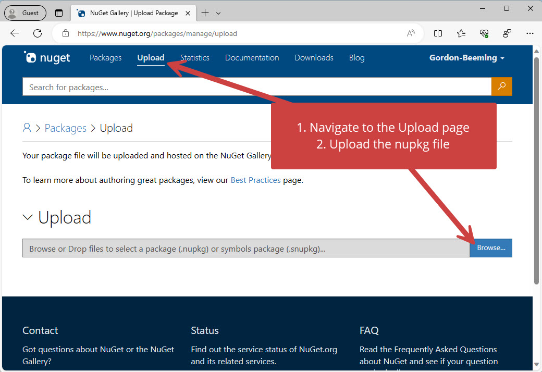Viewport: 542px width, 372px height.
Task: Go to Statistics nav item
Action: [194, 58]
